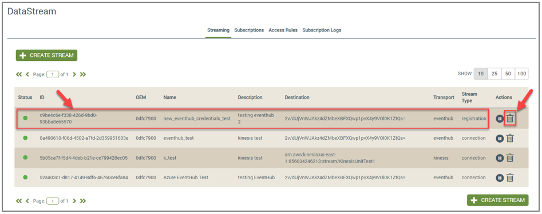
Task: Pause the Azure EventHub Test stream
Action: pyautogui.click(x=500, y=178)
